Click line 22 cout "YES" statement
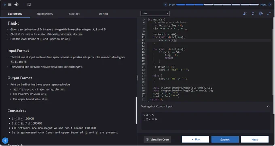The height and width of the screenshot is (146, 275). pos(174,70)
